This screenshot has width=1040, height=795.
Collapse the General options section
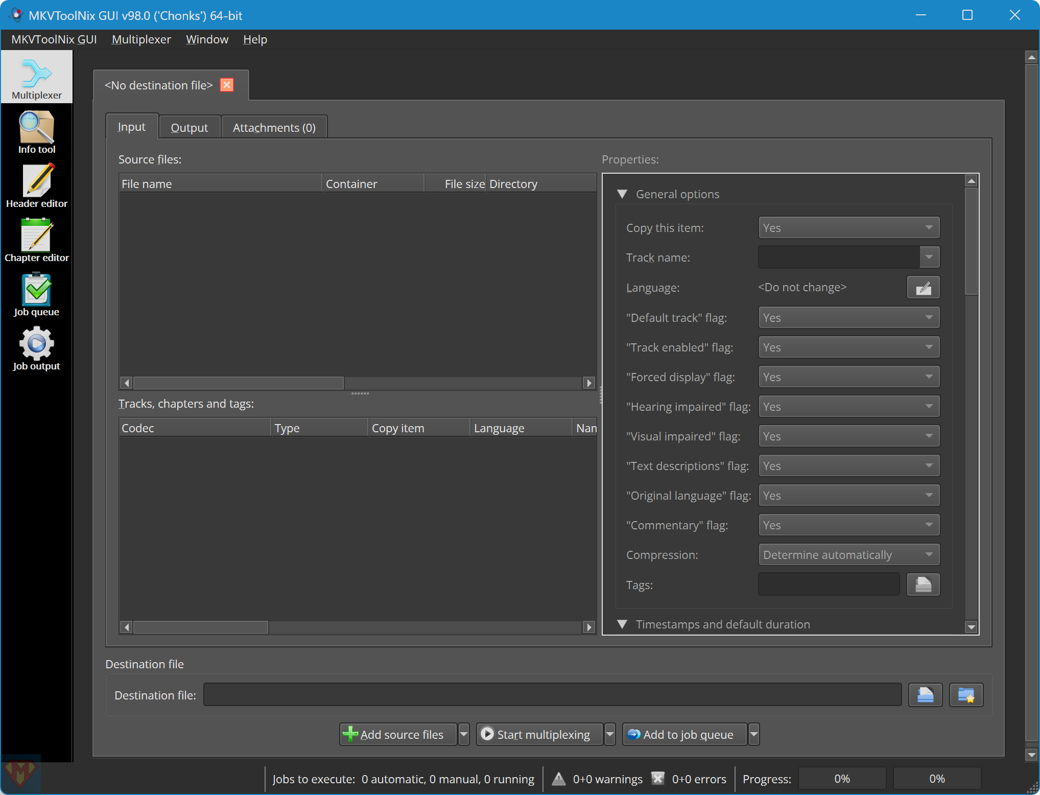[622, 194]
